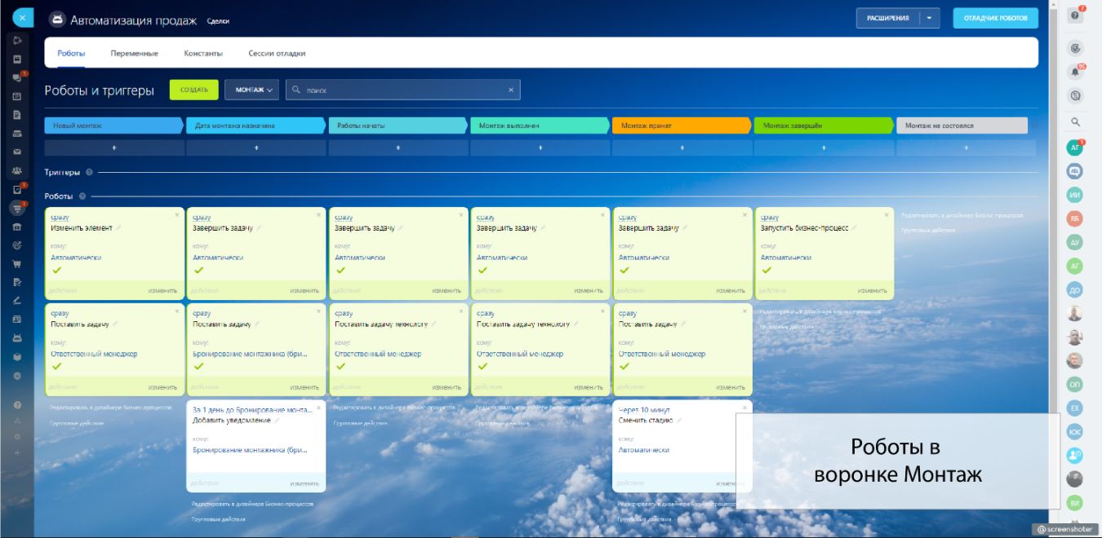Open За 1 день до delay on Добавить уведомление card
Image resolution: width=1102 pixels, height=538 pixels.
coord(252,409)
